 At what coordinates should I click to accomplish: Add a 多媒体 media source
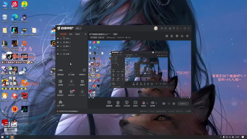(135, 104)
